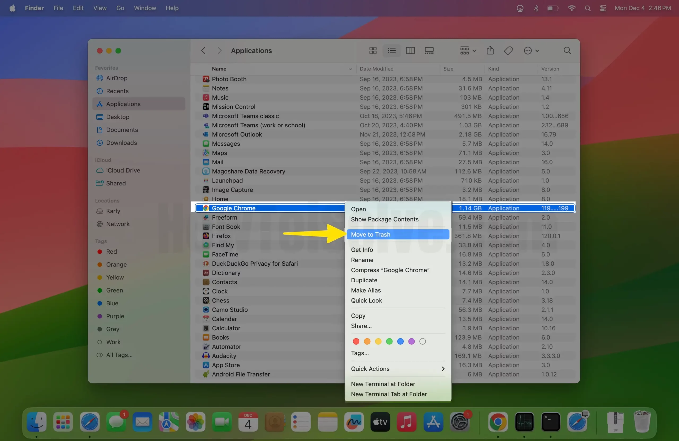Switch Finder to list view
Viewport: 679px width, 441px height.
coord(392,51)
